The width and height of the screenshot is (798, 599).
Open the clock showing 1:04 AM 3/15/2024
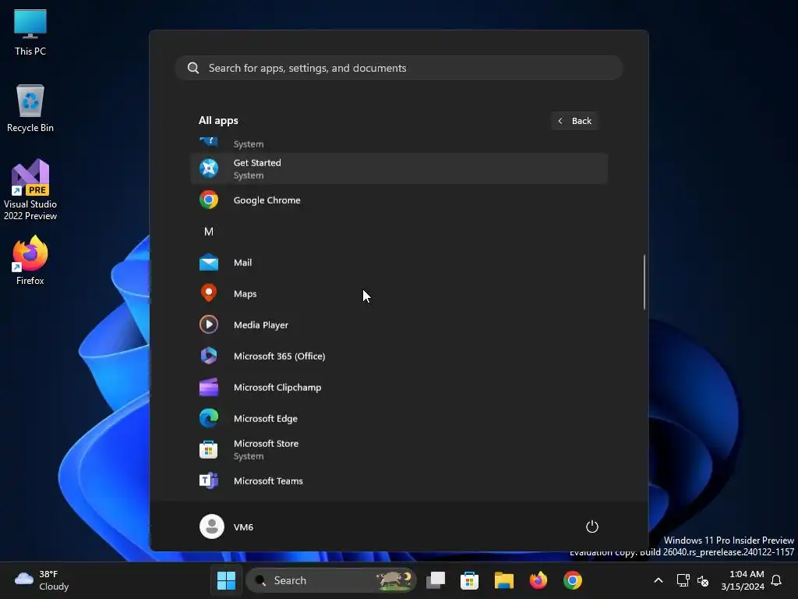click(742, 580)
